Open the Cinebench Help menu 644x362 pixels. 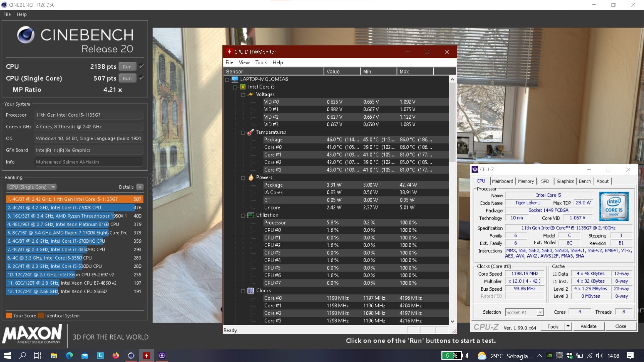[x=21, y=14]
